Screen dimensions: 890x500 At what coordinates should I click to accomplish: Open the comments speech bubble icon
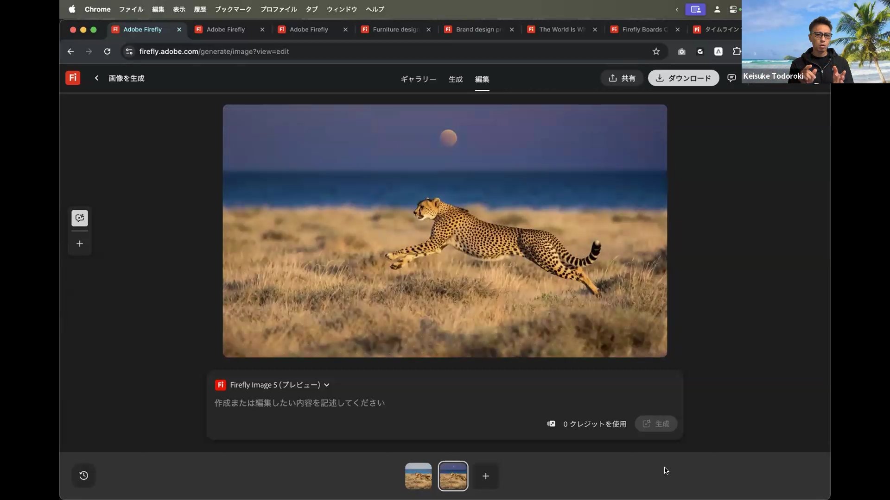pos(731,78)
